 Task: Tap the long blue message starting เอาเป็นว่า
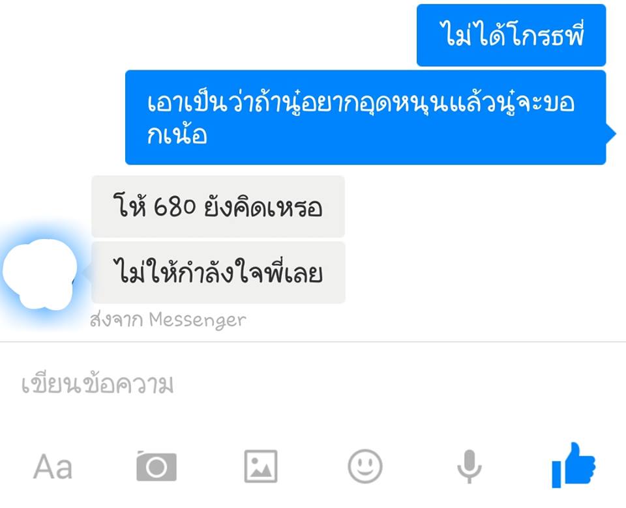click(366, 117)
